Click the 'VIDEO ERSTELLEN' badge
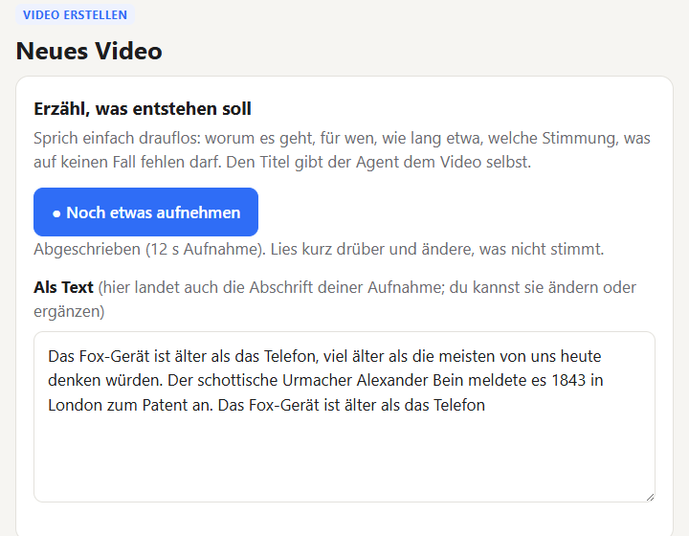689x536 pixels. tap(76, 15)
